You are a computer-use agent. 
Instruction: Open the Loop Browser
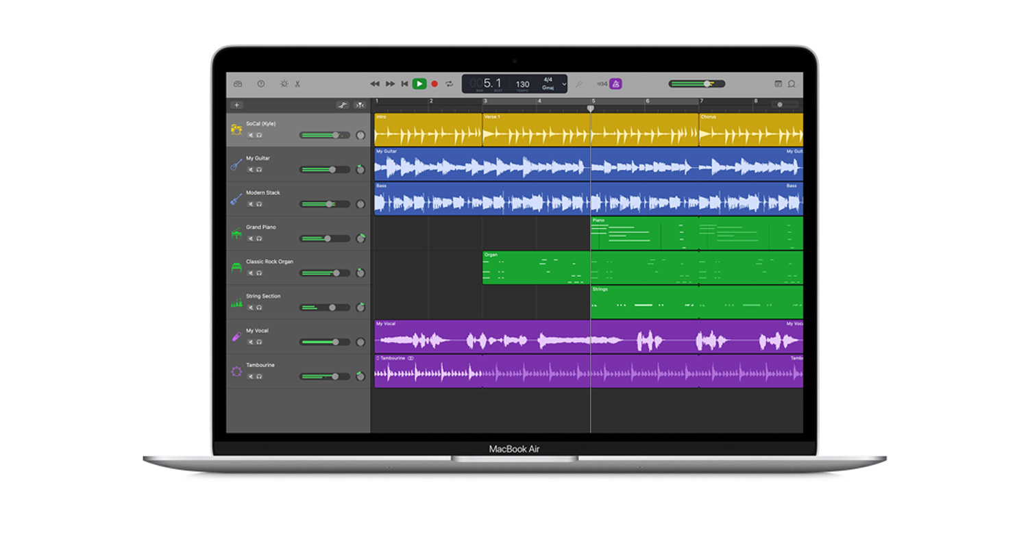(792, 84)
